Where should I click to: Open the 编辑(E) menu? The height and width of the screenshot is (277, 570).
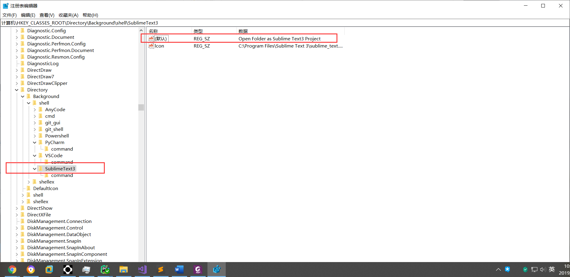coord(28,15)
